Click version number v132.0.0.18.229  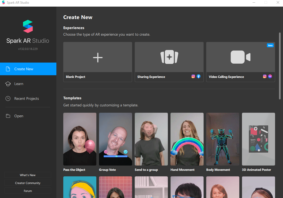click(28, 49)
